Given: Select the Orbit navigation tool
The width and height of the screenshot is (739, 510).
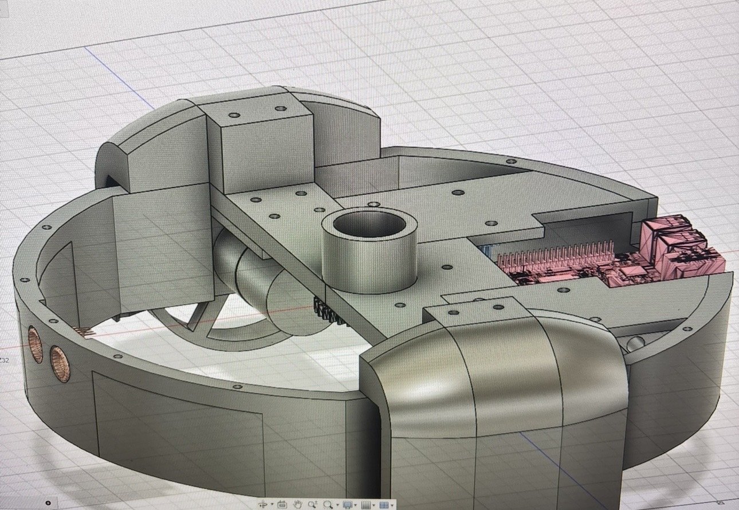Looking at the screenshot, I should coord(263,505).
